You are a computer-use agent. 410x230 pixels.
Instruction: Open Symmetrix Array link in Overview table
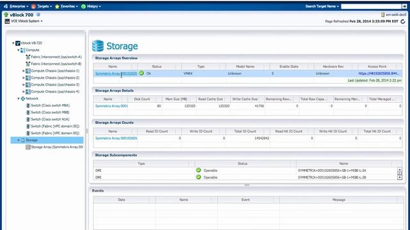pos(116,73)
